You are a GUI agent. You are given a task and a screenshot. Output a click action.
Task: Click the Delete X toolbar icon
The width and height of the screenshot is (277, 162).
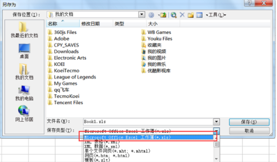pos(182,15)
